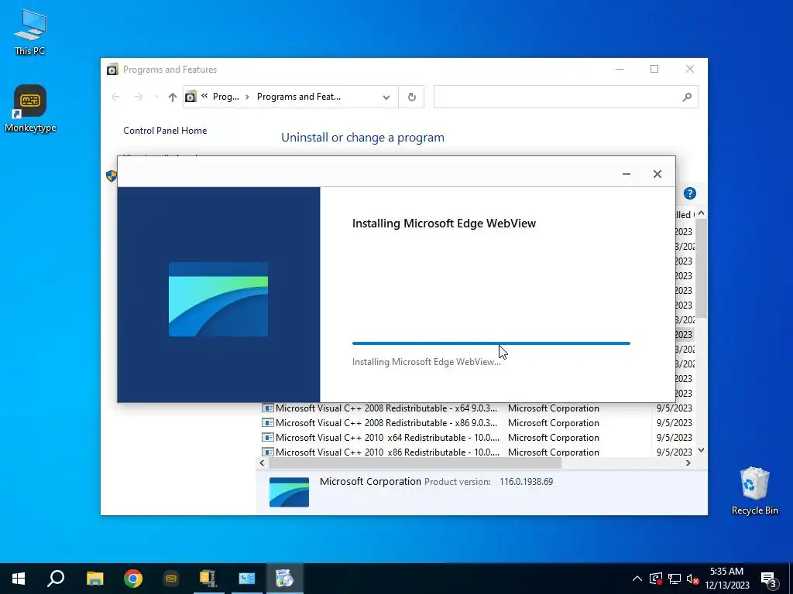Click the vertical scrollbar thumb in program list
Screen dimensions: 793x594
pyautogui.click(x=701, y=268)
